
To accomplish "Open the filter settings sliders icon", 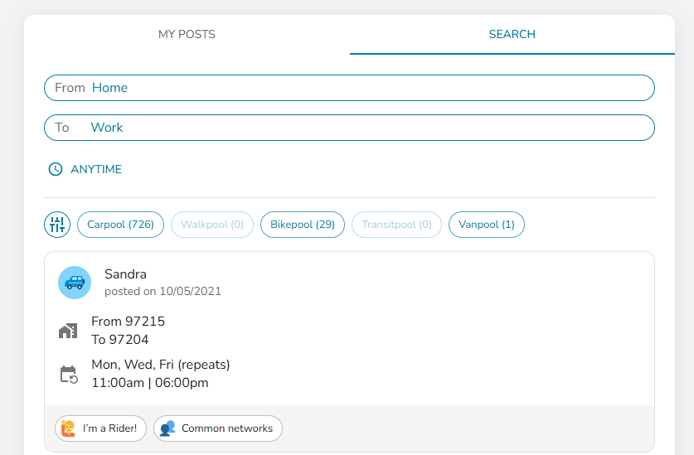I will (x=57, y=225).
